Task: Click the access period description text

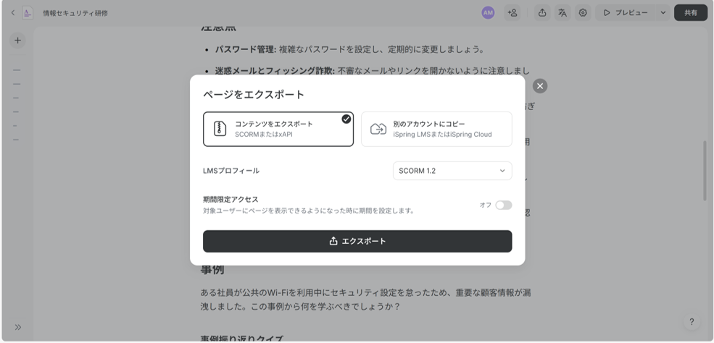Action: click(308, 211)
